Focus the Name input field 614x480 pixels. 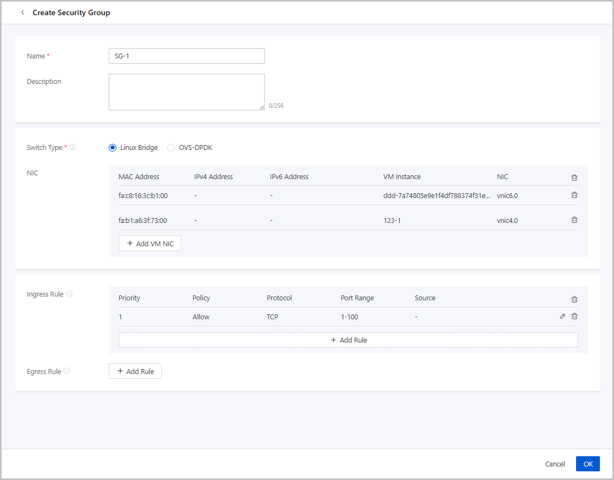[186, 56]
